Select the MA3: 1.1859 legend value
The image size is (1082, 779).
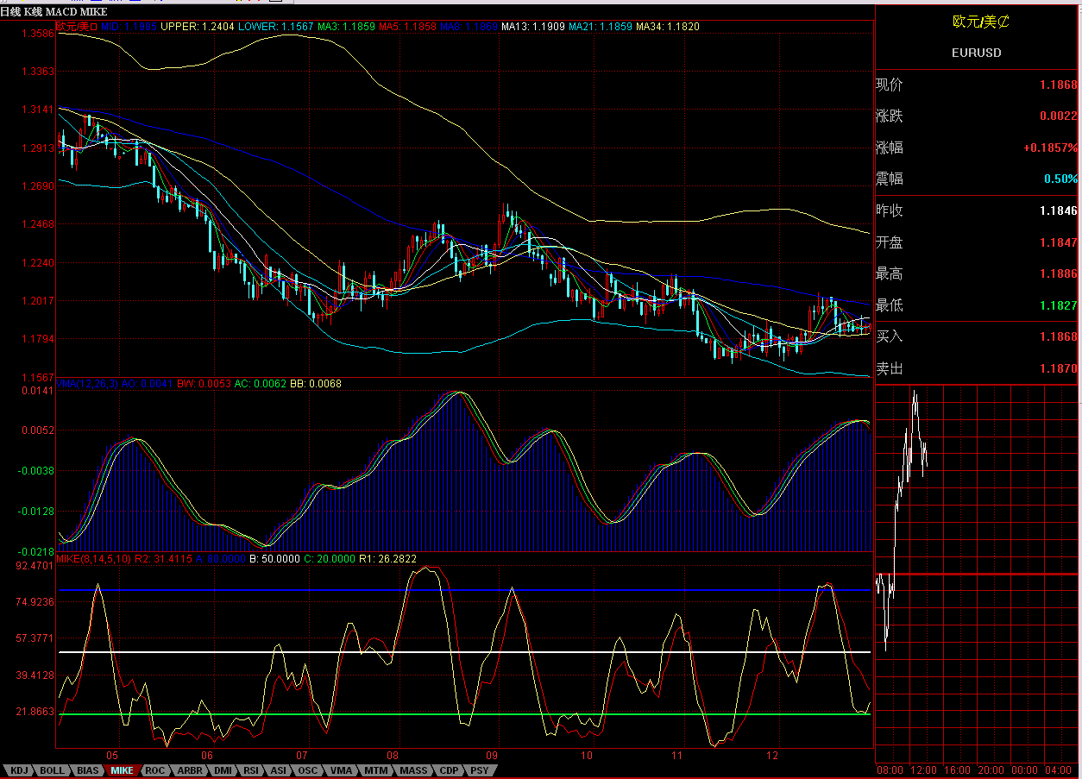[x=346, y=27]
